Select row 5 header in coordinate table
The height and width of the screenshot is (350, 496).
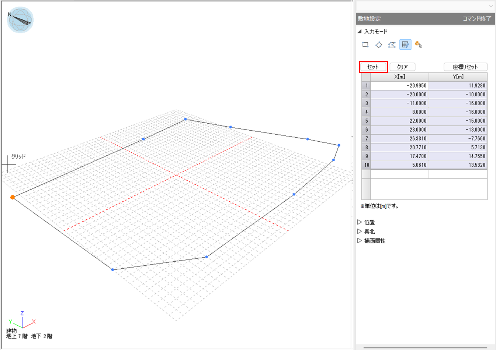[x=366, y=121]
